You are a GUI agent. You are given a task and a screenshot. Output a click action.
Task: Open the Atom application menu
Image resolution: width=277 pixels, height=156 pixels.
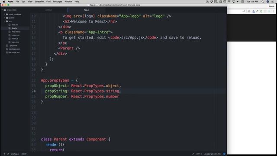(10, 2)
